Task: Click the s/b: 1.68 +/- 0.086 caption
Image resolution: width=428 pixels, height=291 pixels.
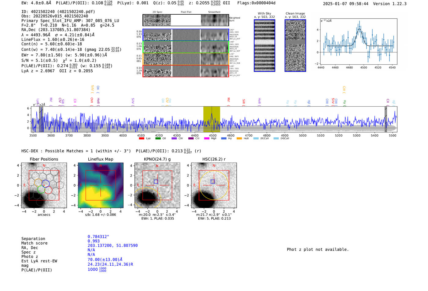Action: tap(101, 215)
